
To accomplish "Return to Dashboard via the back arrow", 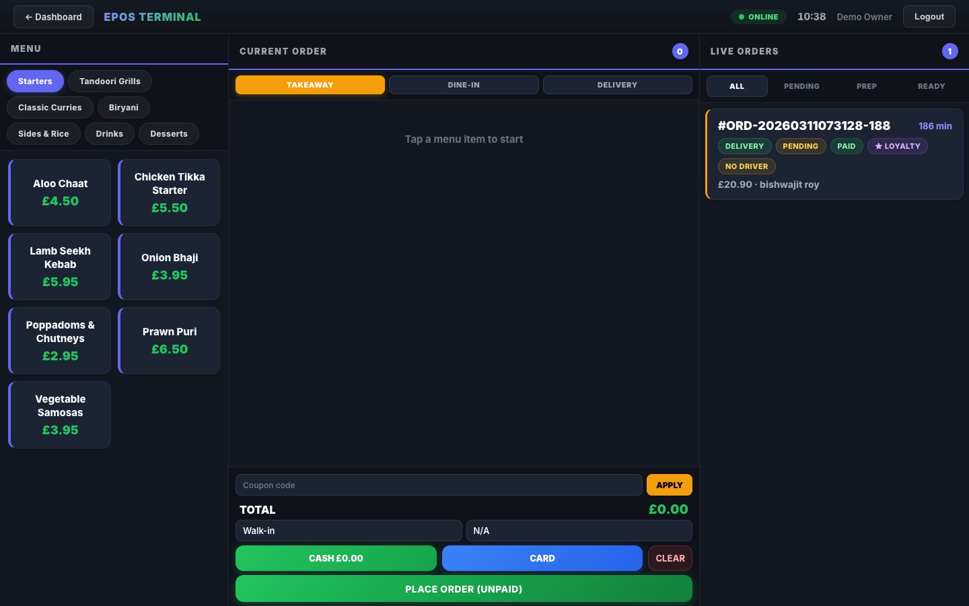I will [53, 17].
